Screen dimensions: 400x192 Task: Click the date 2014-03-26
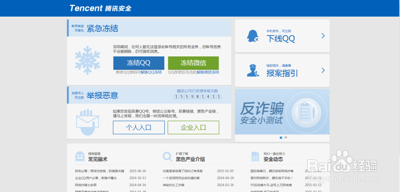coord(225,185)
